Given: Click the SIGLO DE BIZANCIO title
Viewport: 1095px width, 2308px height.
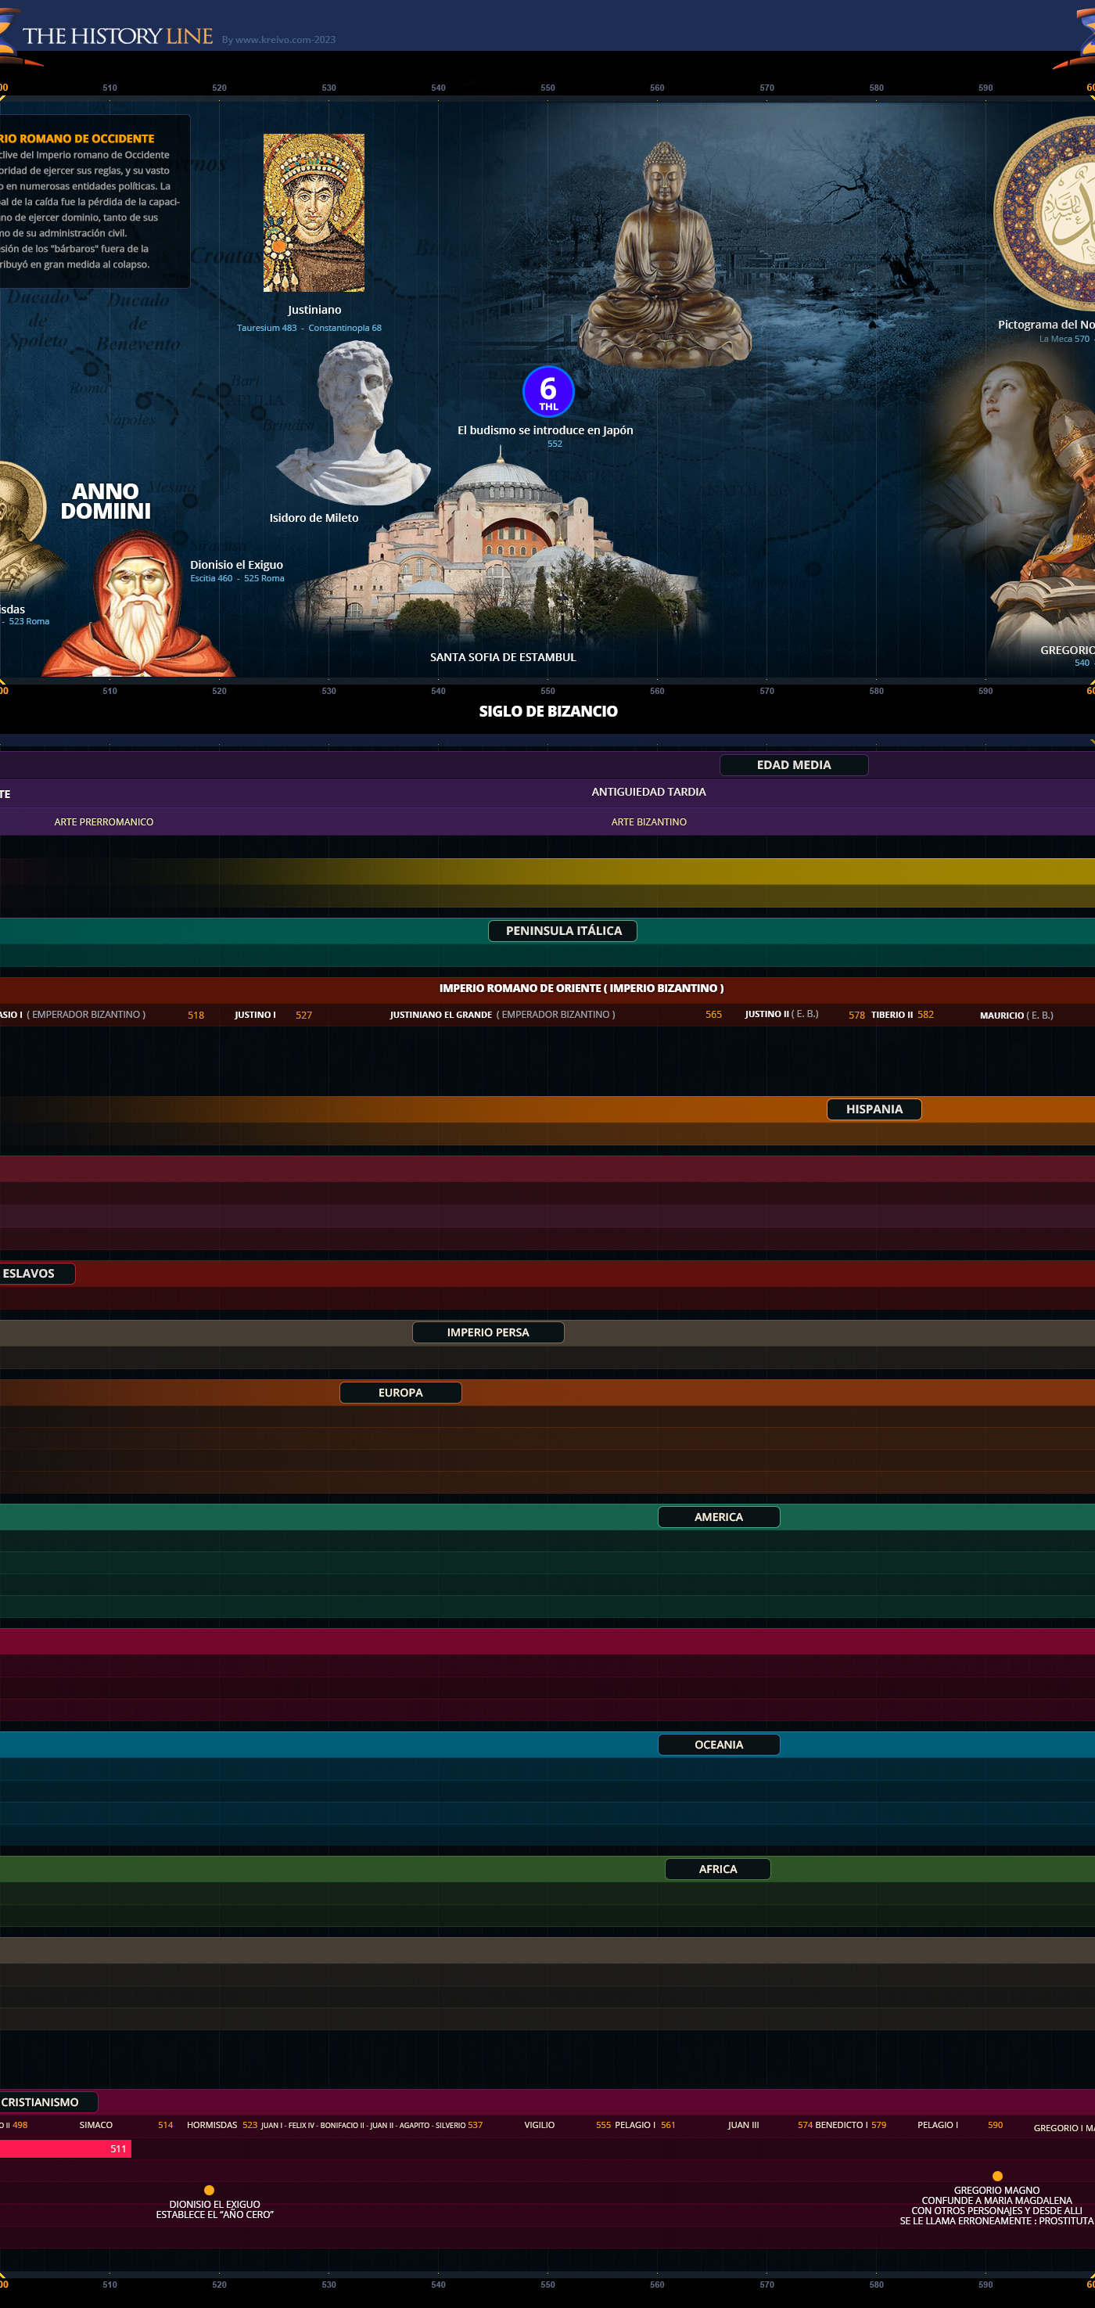Looking at the screenshot, I should tap(548, 710).
